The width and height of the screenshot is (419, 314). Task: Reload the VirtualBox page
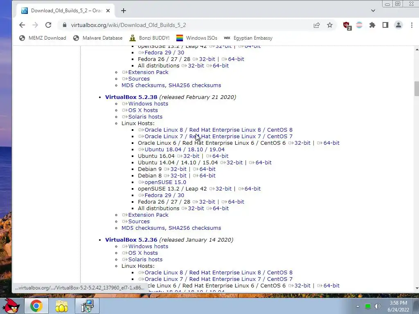click(x=48, y=25)
